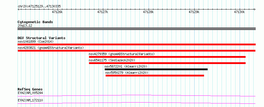
Task: Click the EYA2 NM_005244 magenta transcript line
Action: click(x=136, y=95)
